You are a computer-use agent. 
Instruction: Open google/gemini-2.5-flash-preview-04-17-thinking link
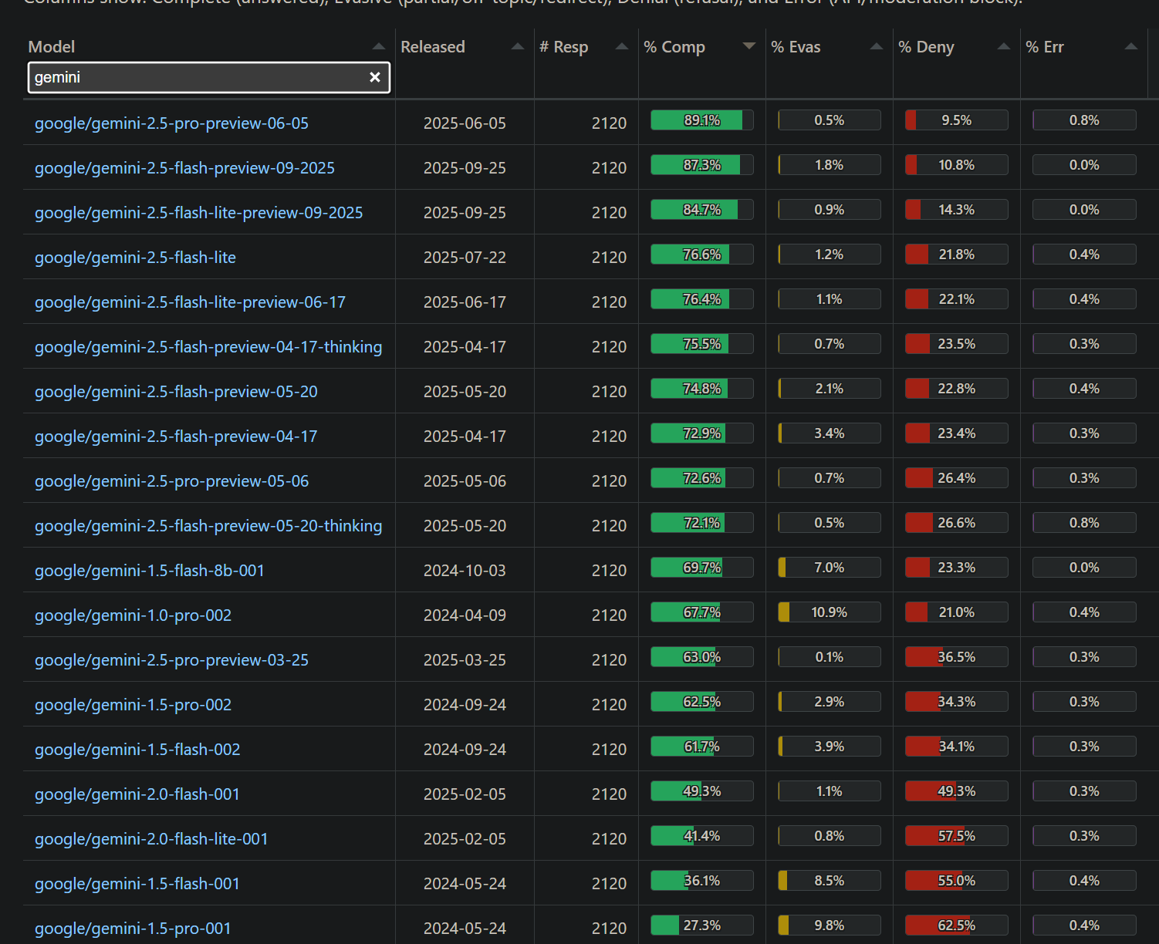(208, 347)
